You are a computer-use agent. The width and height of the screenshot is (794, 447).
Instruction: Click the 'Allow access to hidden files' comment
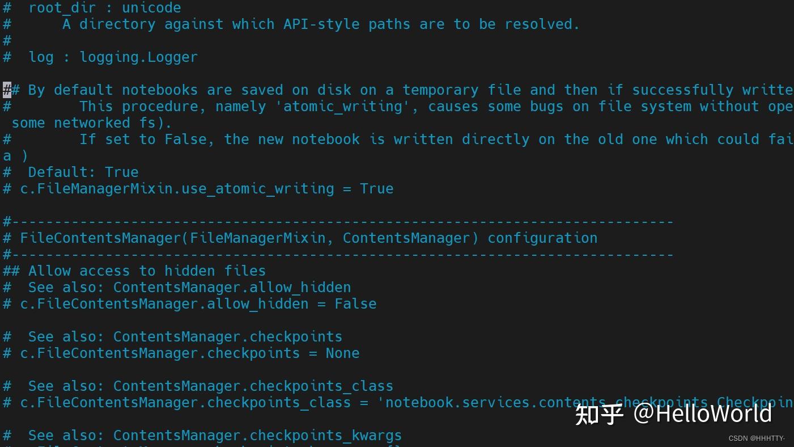[x=147, y=271]
